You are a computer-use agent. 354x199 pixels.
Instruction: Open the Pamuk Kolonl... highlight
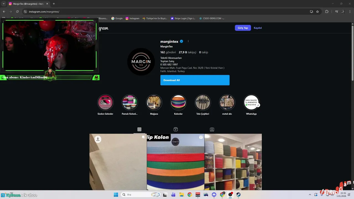pos(130,102)
